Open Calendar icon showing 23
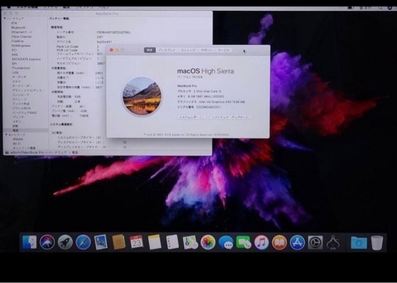Screen dimensions: 397x283 pyautogui.click(x=136, y=242)
